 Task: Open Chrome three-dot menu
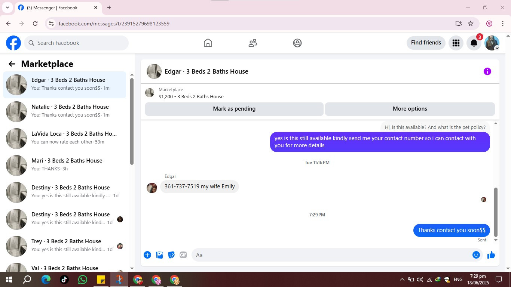tap(503, 24)
